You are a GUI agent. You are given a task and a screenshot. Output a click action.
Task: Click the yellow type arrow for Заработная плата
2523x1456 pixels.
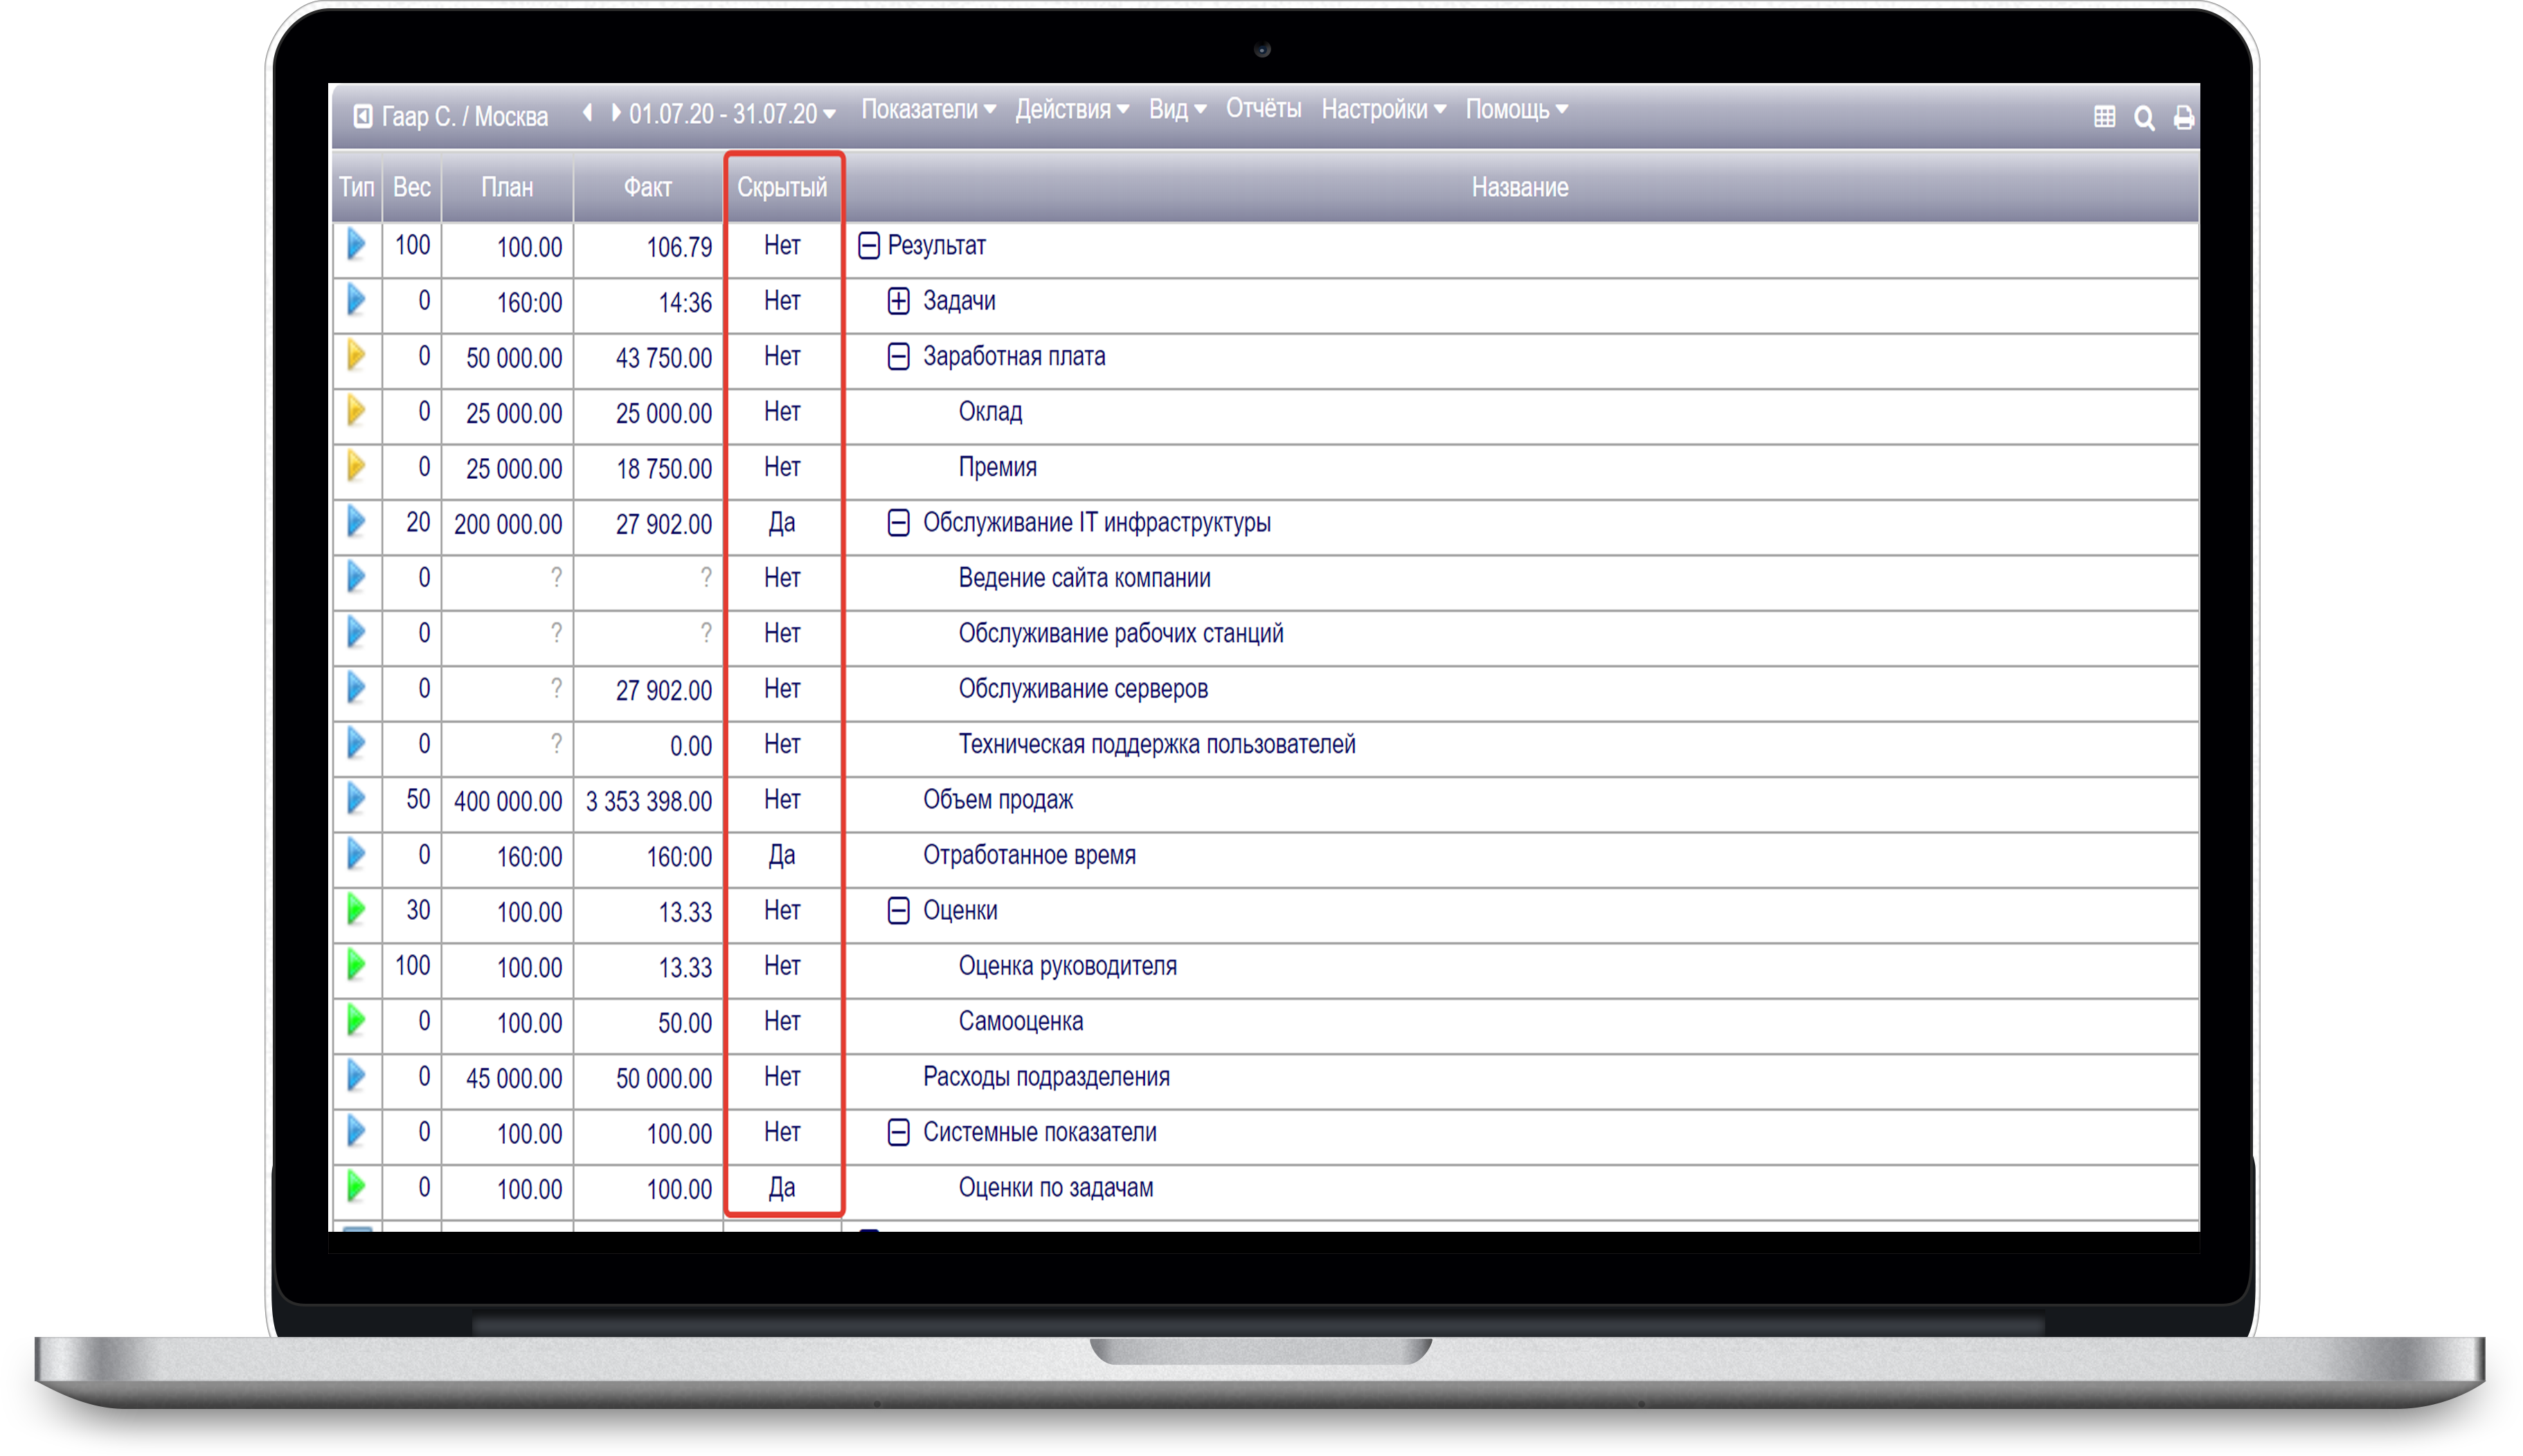click(356, 356)
